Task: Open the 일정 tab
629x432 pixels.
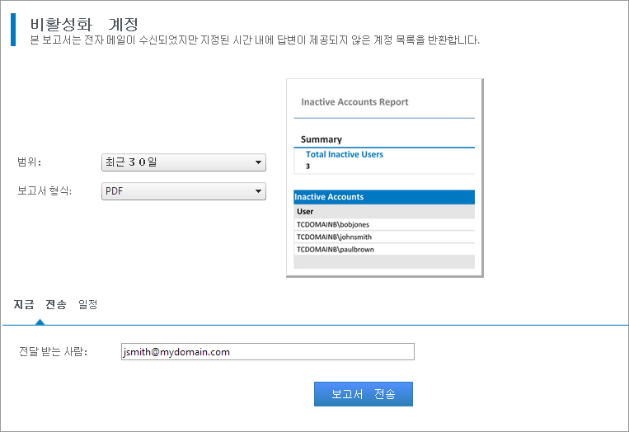Action: point(87,304)
